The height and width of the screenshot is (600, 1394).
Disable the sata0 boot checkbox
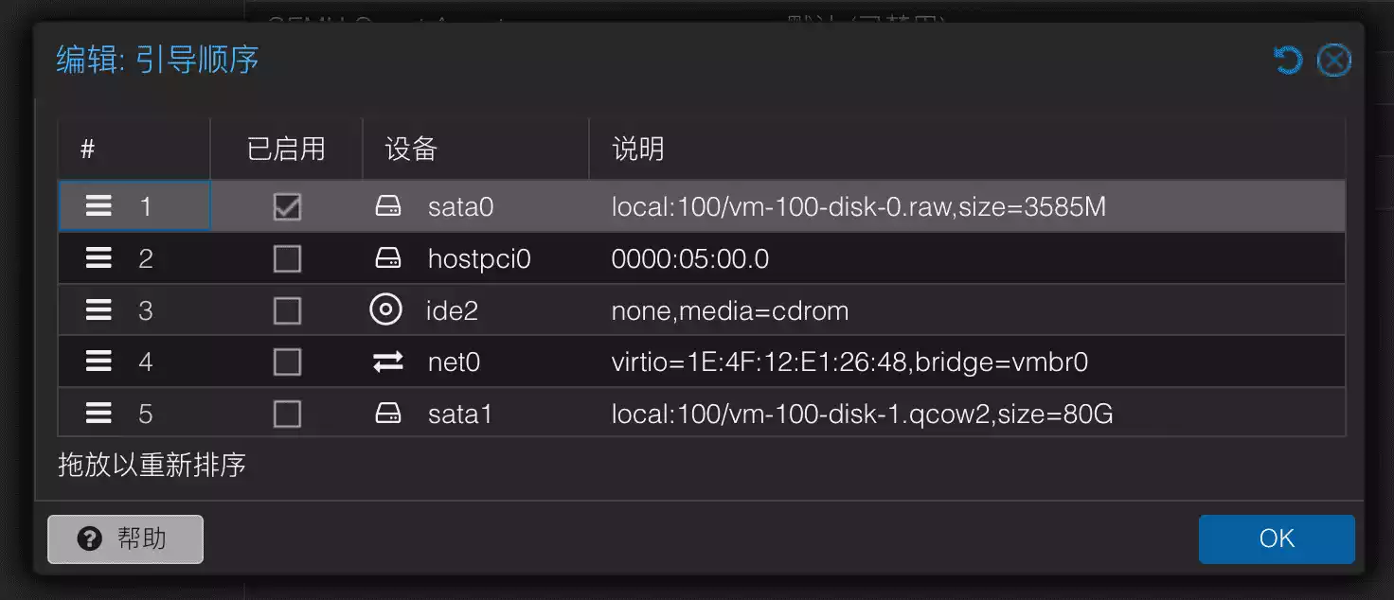tap(287, 206)
